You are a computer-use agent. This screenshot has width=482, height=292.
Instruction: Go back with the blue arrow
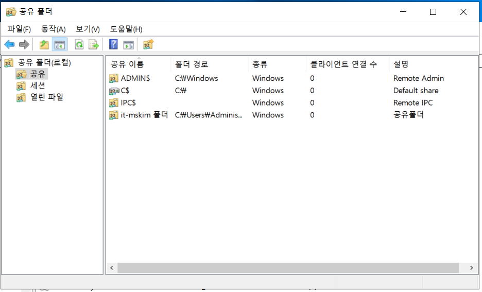click(10, 45)
